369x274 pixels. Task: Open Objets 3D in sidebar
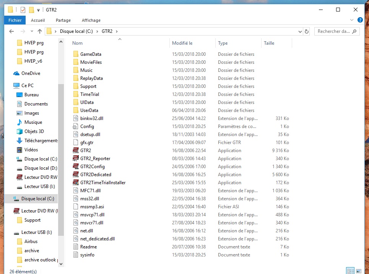[30, 131]
